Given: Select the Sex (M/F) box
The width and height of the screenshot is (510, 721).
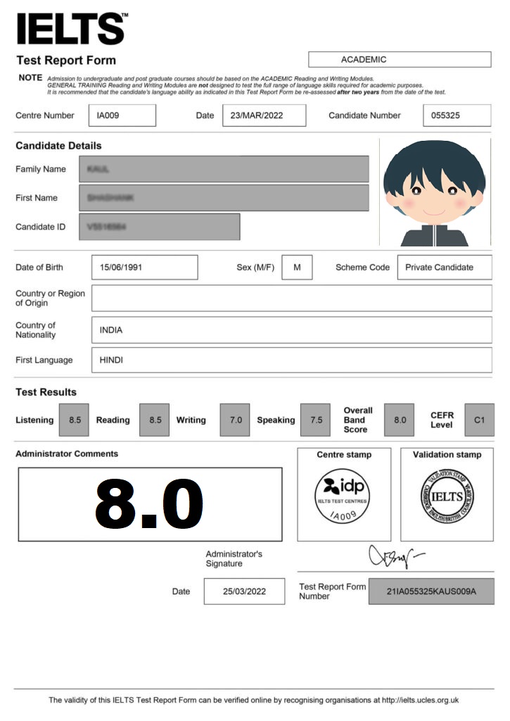Looking at the screenshot, I should coord(297,268).
